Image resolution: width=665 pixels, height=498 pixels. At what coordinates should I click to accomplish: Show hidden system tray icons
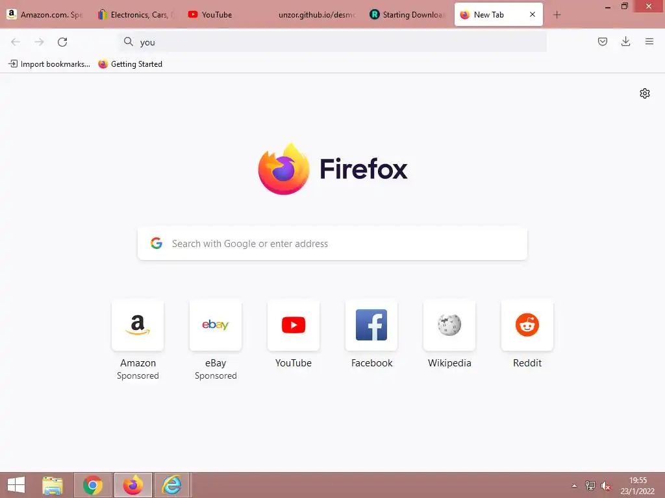574,486
